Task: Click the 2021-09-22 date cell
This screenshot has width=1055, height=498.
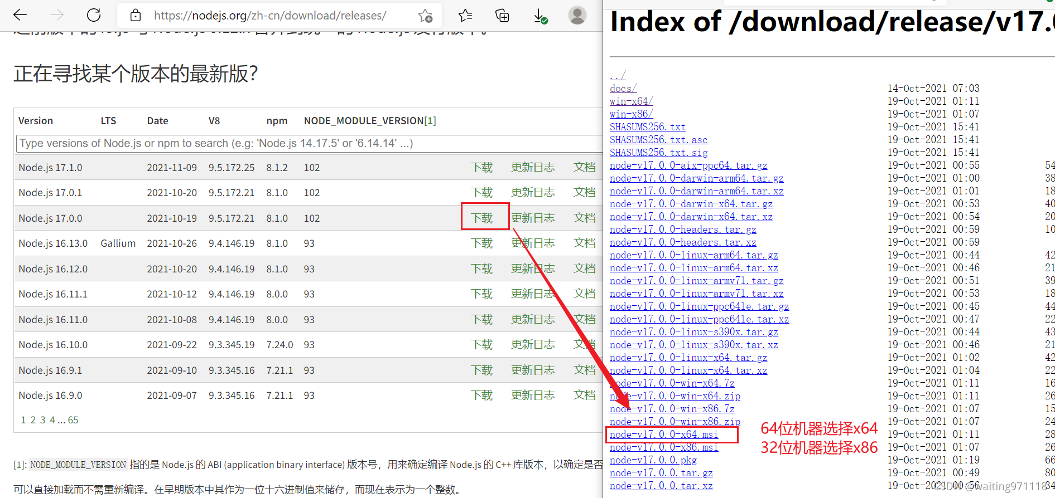Action: 172,344
